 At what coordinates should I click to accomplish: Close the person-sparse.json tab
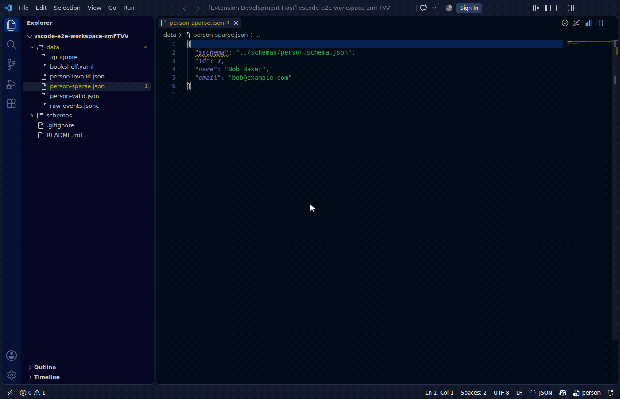(236, 23)
